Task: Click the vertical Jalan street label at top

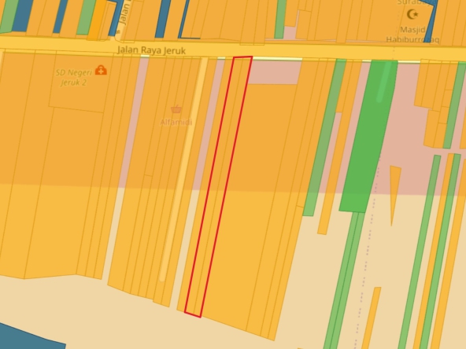Action: (x=124, y=13)
